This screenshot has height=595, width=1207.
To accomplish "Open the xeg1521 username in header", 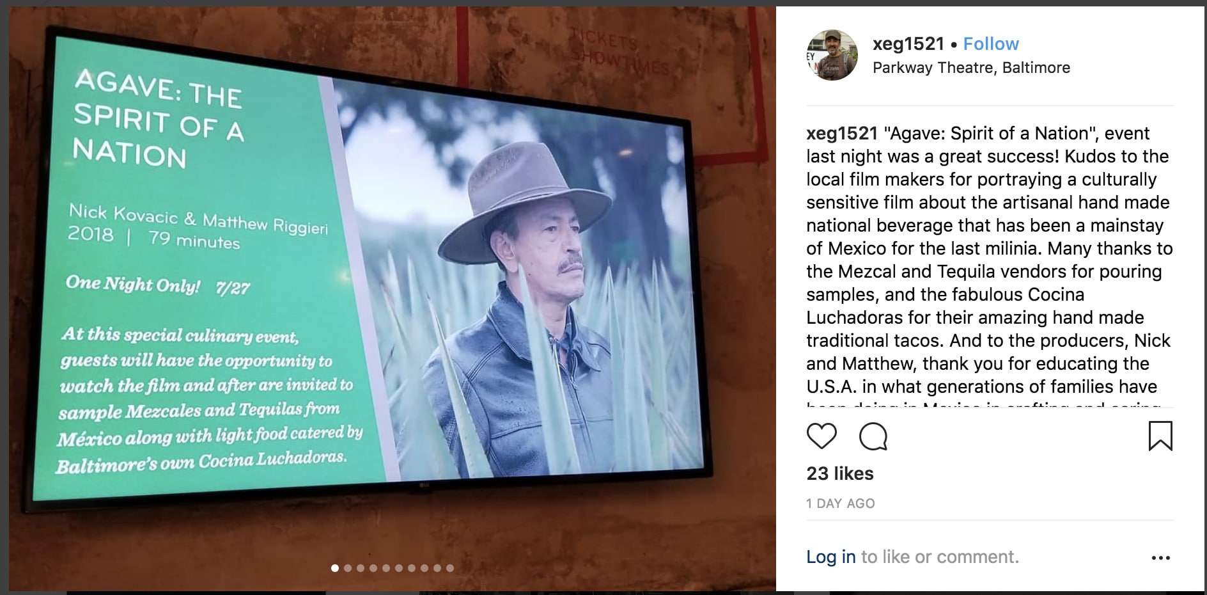I will tap(908, 44).
